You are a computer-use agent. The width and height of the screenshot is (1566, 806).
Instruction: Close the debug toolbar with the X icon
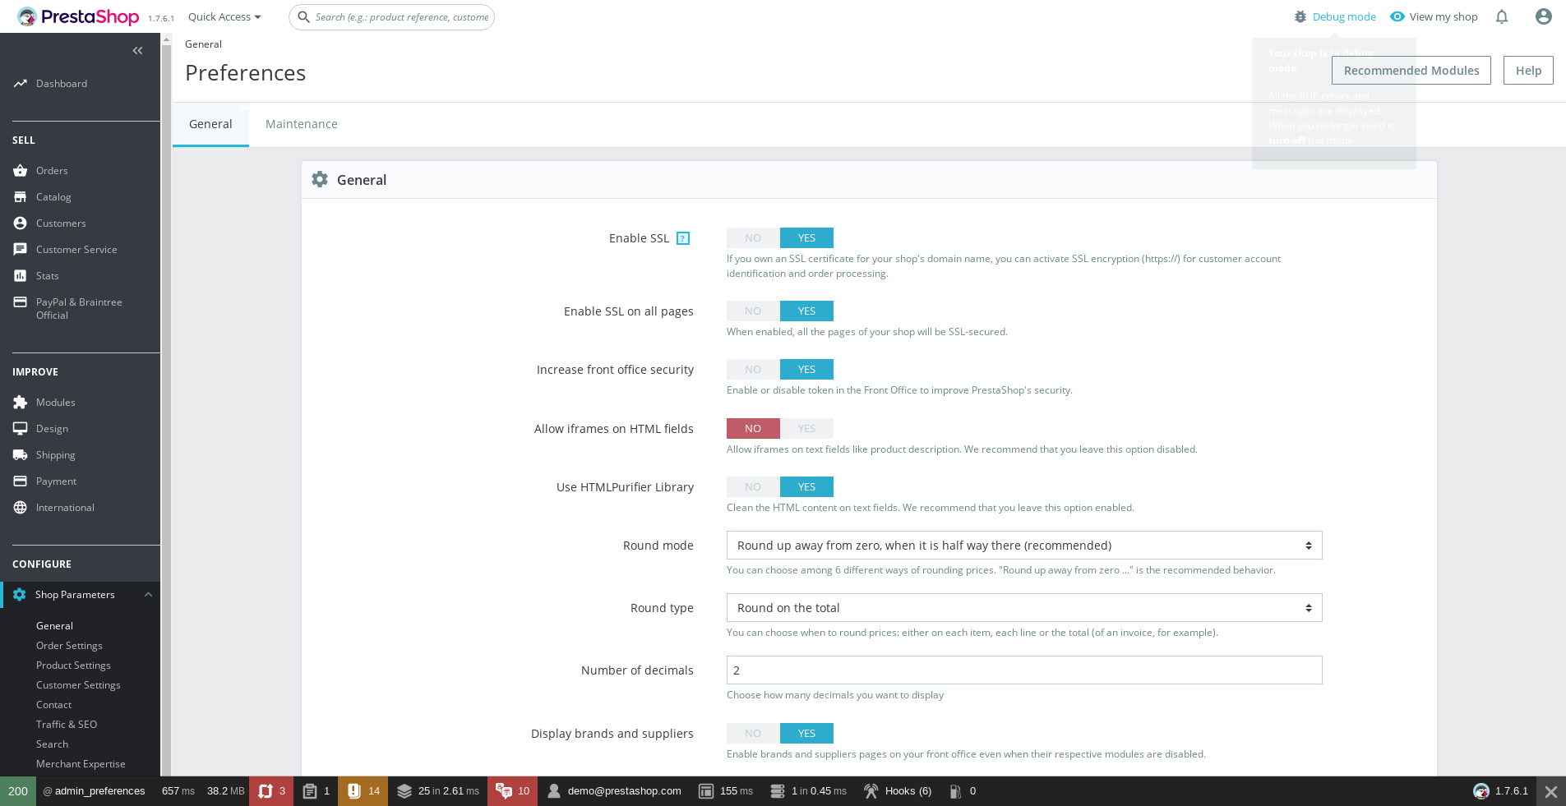point(1551,791)
